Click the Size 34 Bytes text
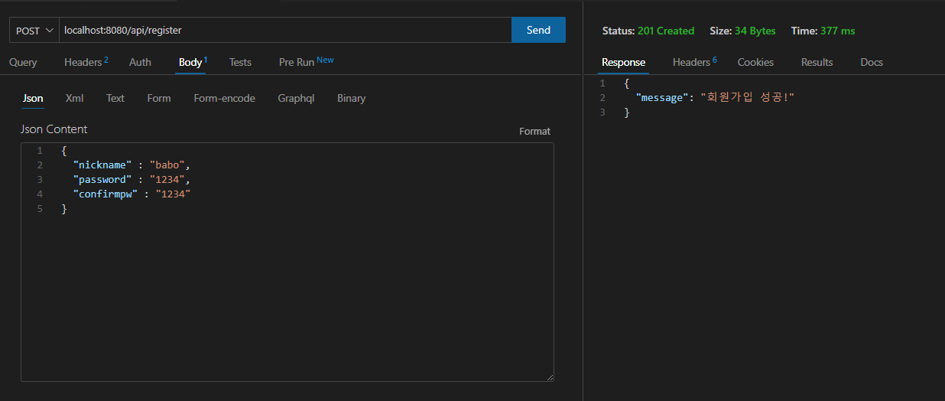 [x=742, y=31]
